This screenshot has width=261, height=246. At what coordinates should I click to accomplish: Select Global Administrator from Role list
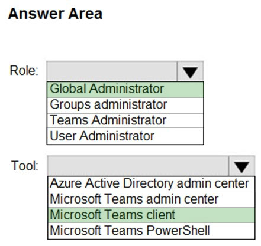125,90
